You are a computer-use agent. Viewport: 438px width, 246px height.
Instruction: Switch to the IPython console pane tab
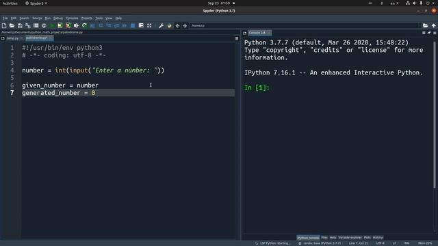[x=308, y=238]
